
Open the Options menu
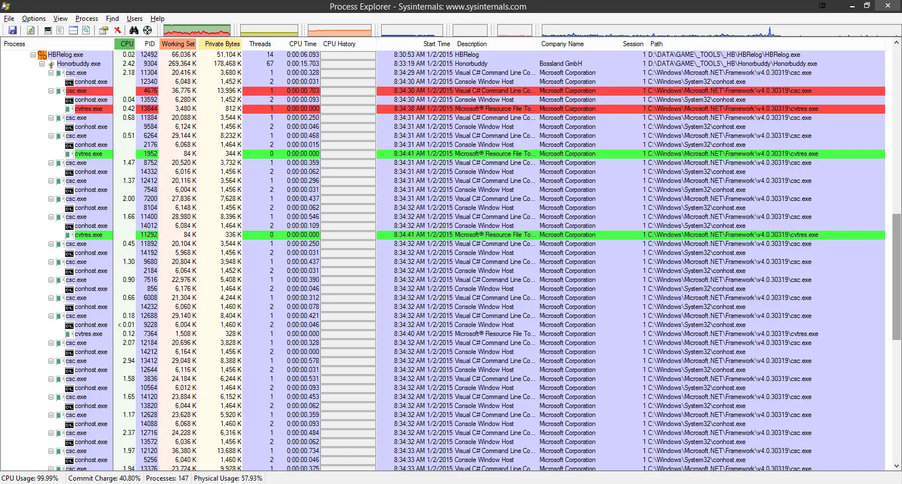(34, 19)
